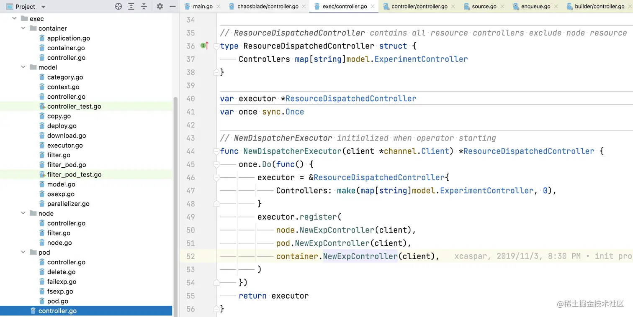Switch to the main.go tab
The height and width of the screenshot is (317, 633).
point(203,6)
